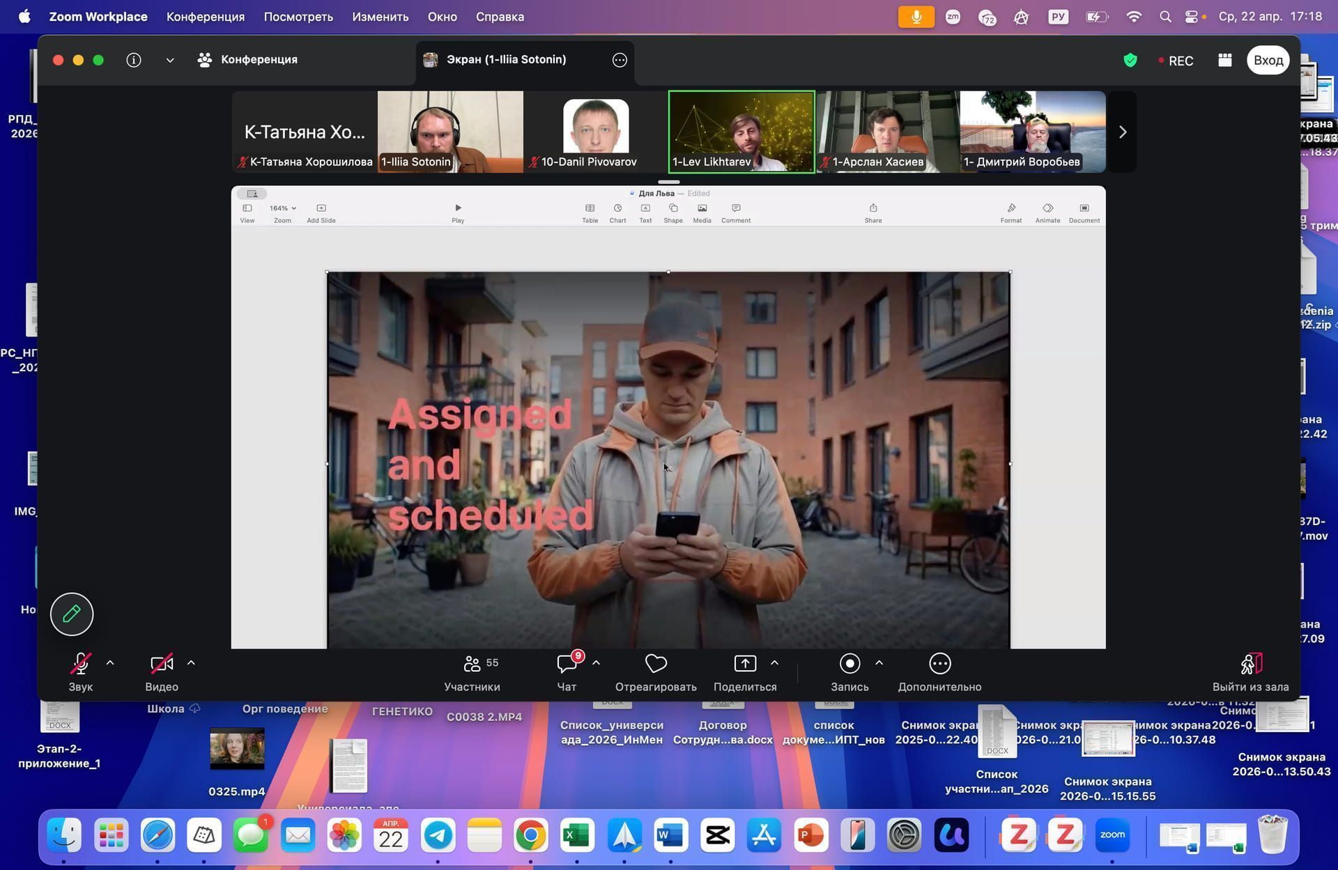Click the React heart icon
The width and height of the screenshot is (1338, 870).
click(x=656, y=664)
